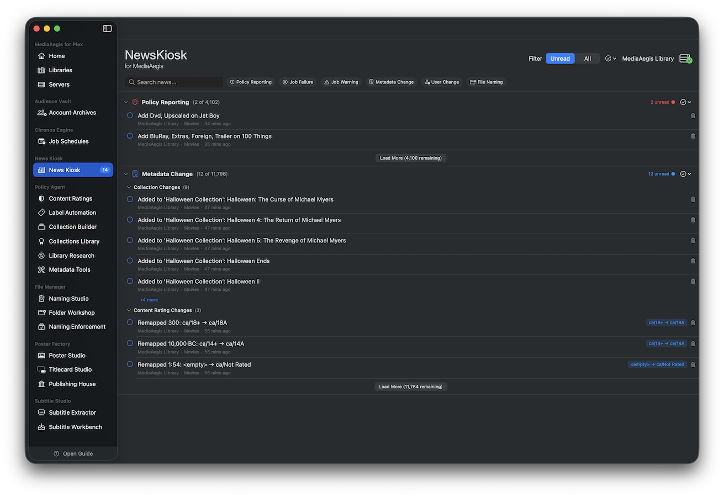Toggle read circle for 'Halloween 4' item
Image resolution: width=724 pixels, height=497 pixels.
click(130, 220)
